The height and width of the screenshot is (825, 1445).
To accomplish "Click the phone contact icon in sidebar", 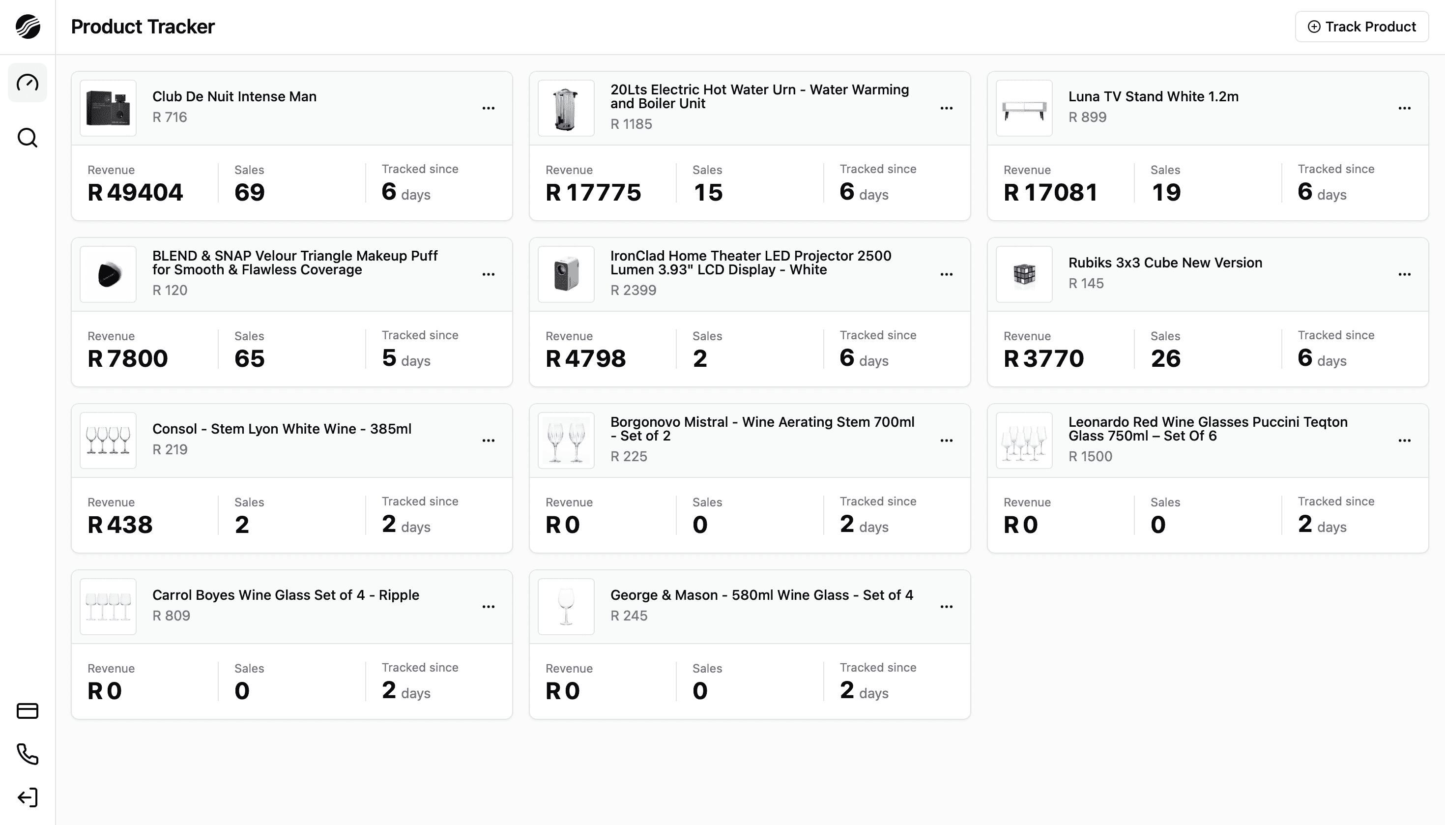I will click(27, 754).
